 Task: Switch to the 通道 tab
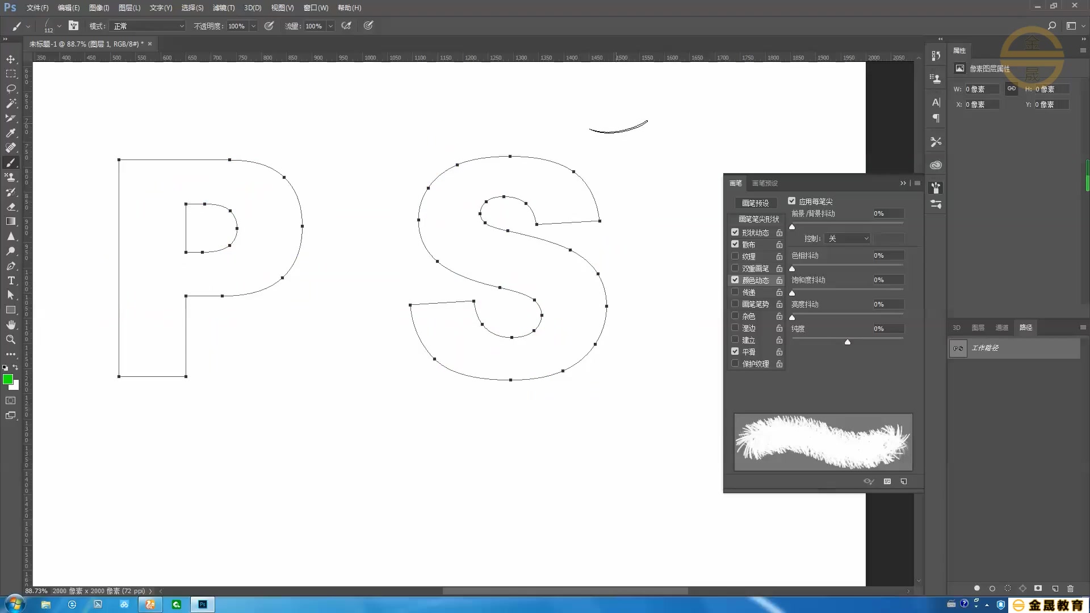1002,328
